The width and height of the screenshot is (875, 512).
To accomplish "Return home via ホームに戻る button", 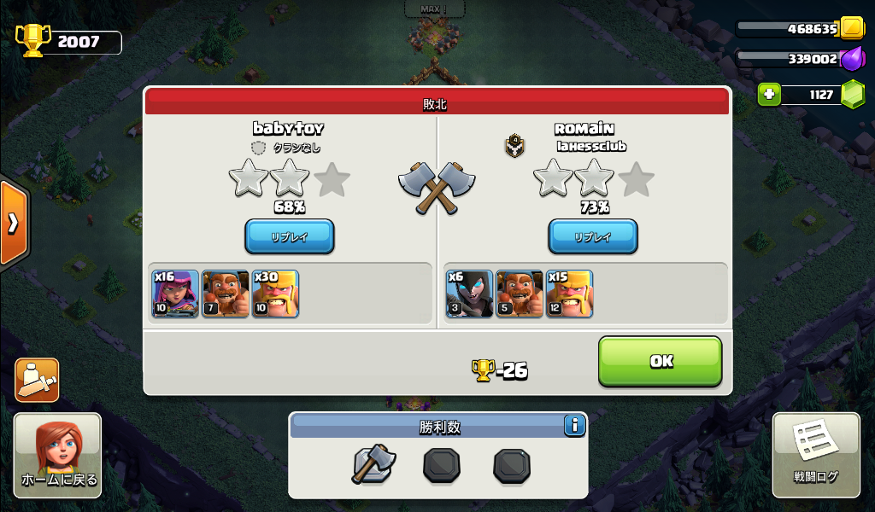I will pos(57,455).
